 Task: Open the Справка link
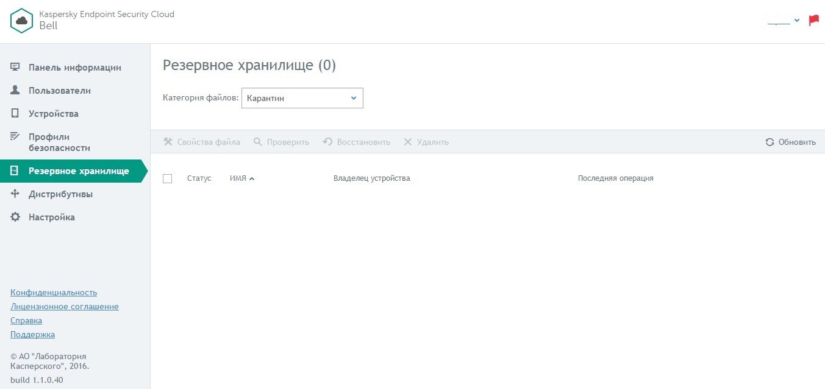(x=26, y=321)
